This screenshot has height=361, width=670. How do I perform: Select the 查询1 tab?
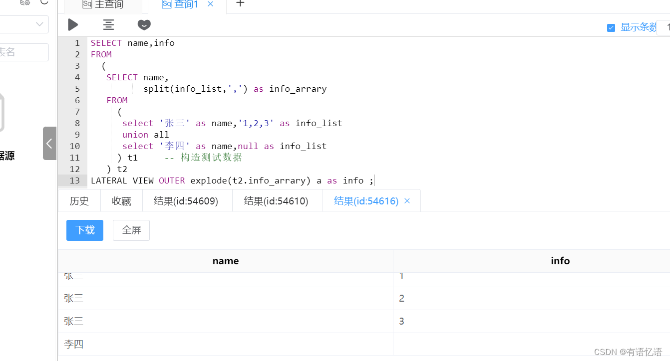[x=181, y=4]
